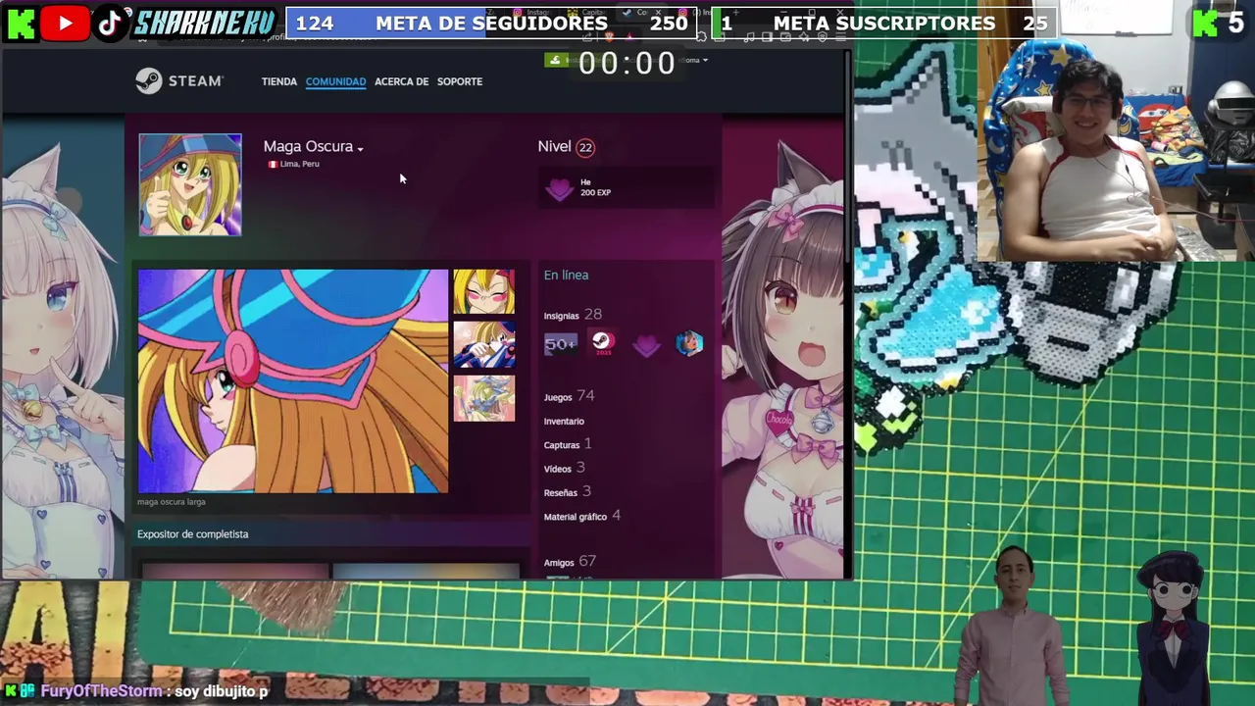Click the 'Lima, Peru' location text
The image size is (1255, 706).
(x=298, y=164)
